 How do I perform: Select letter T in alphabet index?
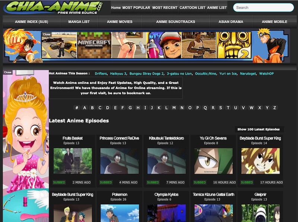(x=228, y=108)
